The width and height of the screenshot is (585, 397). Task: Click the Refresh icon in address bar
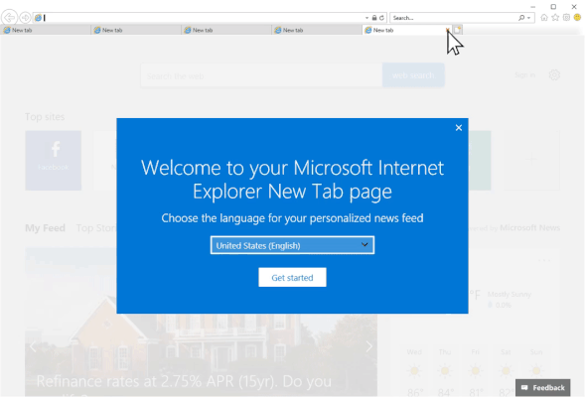381,18
